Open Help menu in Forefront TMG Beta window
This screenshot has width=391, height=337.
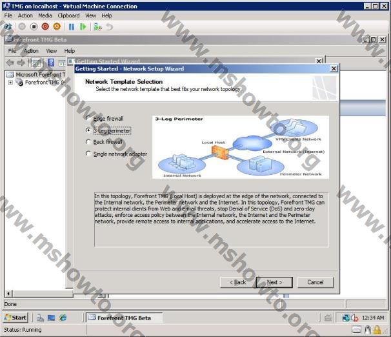click(x=70, y=51)
